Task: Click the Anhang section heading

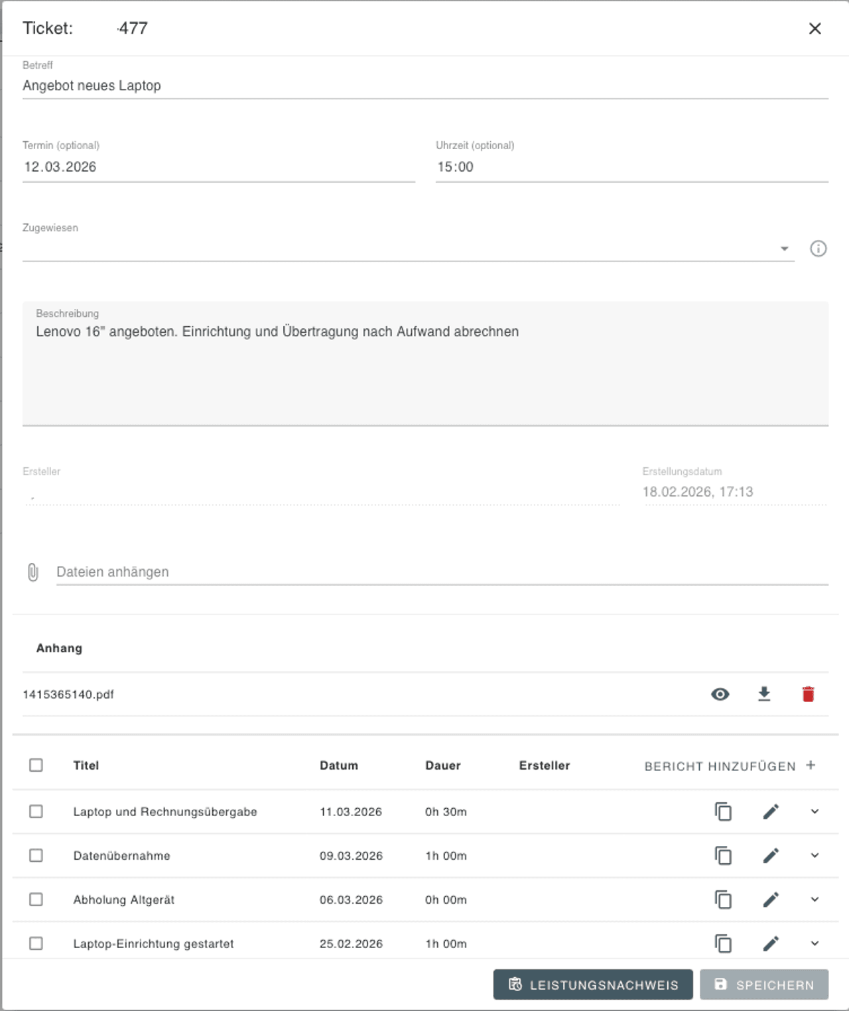Action: point(59,648)
